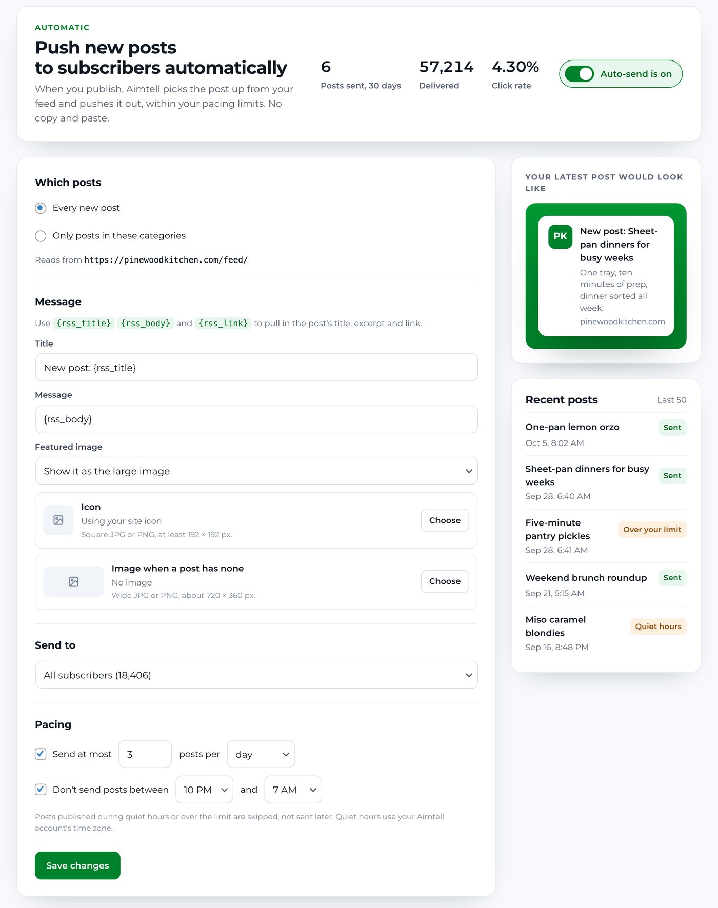Click the PK site icon in preview

560,236
